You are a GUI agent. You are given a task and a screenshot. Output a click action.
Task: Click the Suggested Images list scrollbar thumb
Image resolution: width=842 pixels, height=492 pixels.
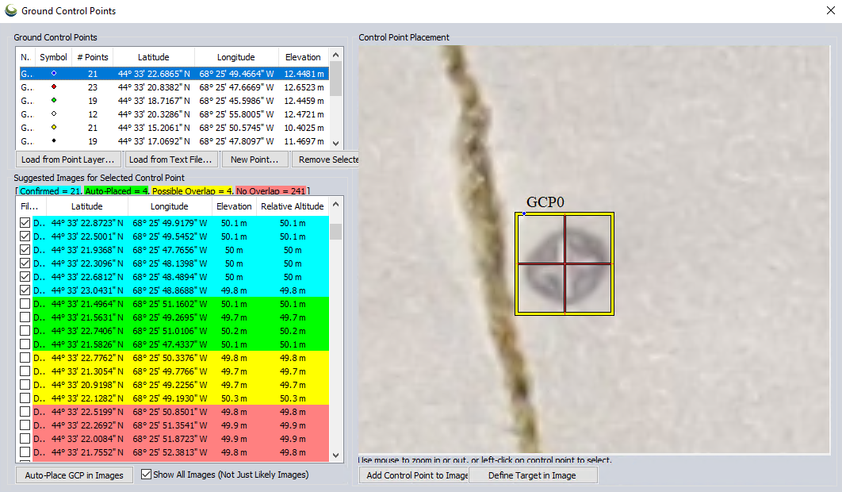click(336, 232)
